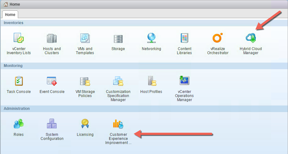This screenshot has width=288, height=154.
Task: Click the Monitoring section header
Action: tap(144, 66)
